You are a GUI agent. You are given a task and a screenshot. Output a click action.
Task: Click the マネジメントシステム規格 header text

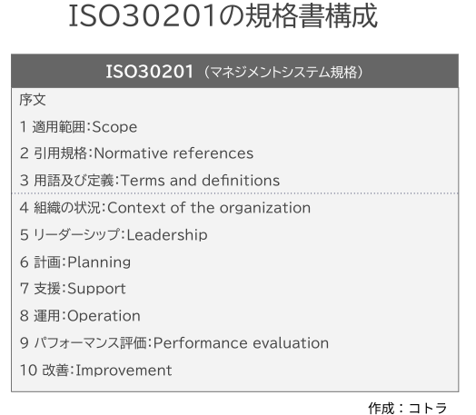tap(283, 73)
